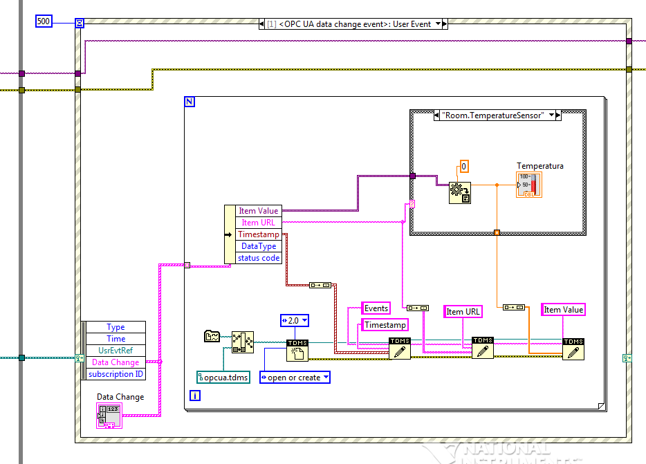
Task: Select the TDMS Write node for Item URL
Action: point(483,348)
